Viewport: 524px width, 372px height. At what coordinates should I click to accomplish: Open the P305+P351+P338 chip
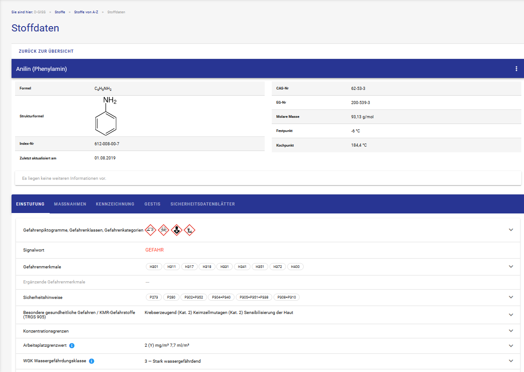click(x=254, y=297)
